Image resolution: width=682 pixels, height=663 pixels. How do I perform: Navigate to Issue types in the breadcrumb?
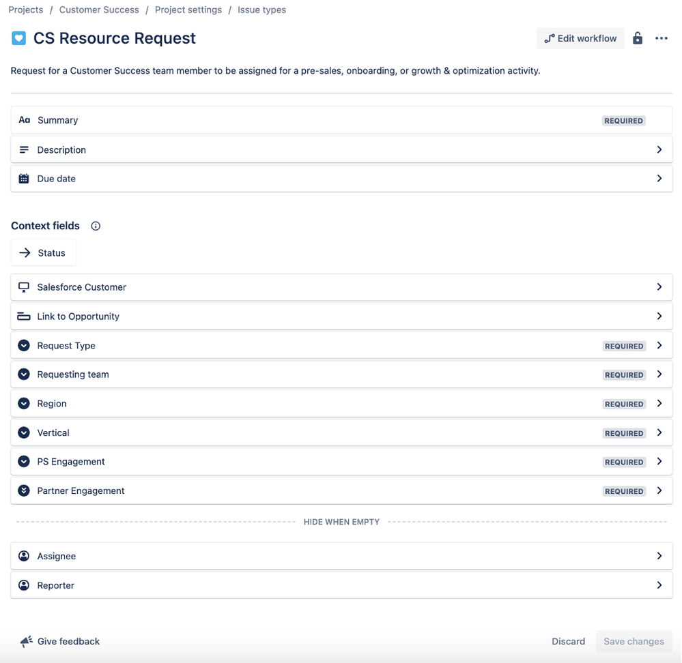point(261,10)
